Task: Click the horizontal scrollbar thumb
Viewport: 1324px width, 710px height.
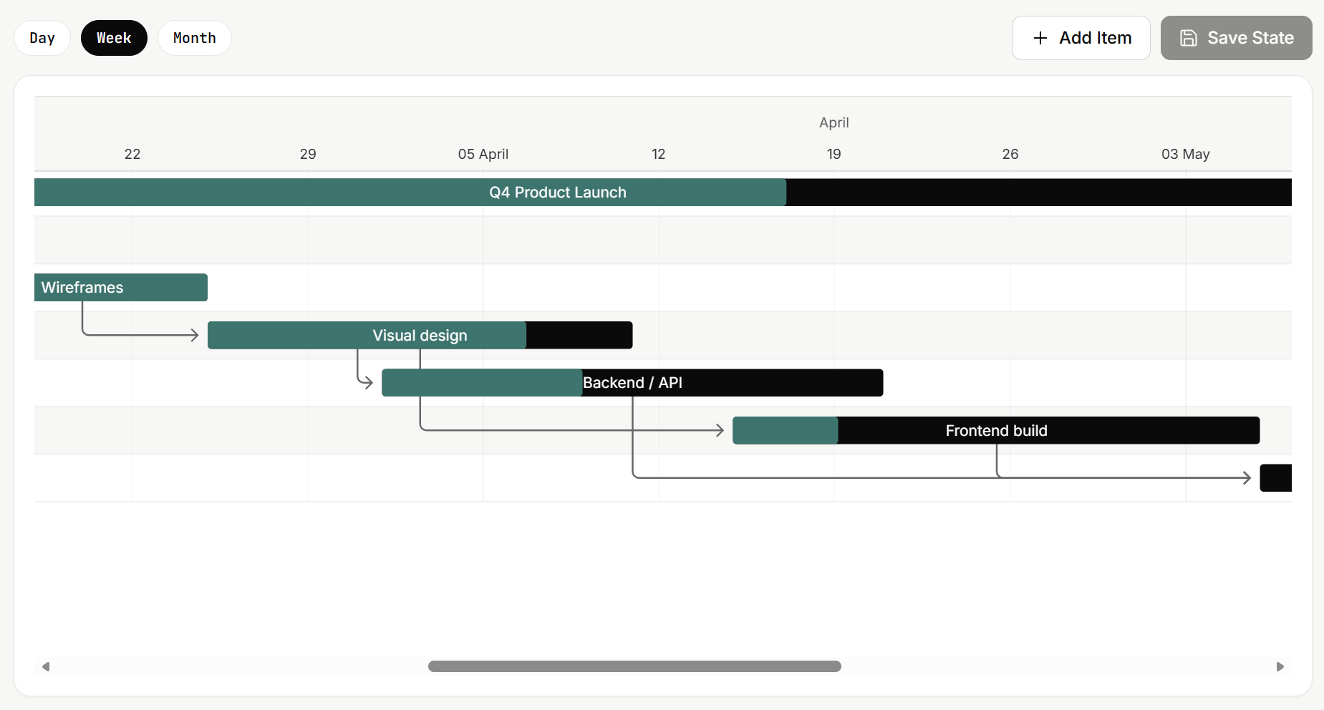Action: (634, 666)
